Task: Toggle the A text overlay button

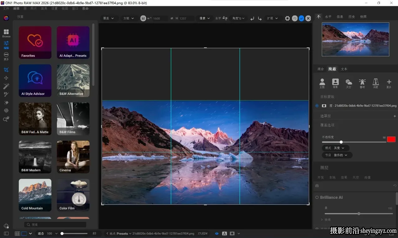Action: 224,233
